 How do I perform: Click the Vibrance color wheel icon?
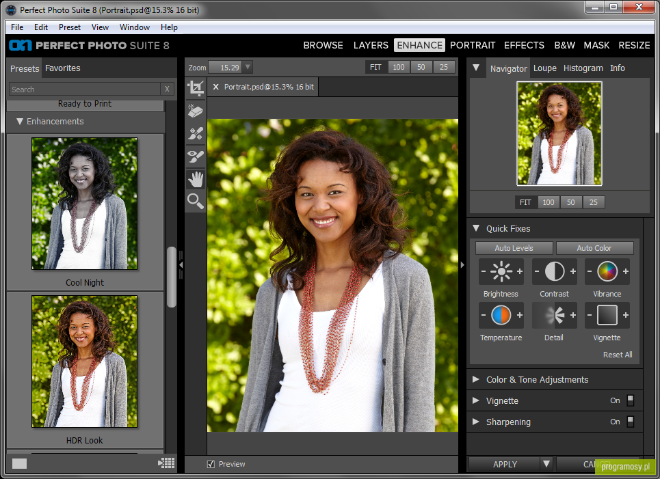tap(607, 271)
